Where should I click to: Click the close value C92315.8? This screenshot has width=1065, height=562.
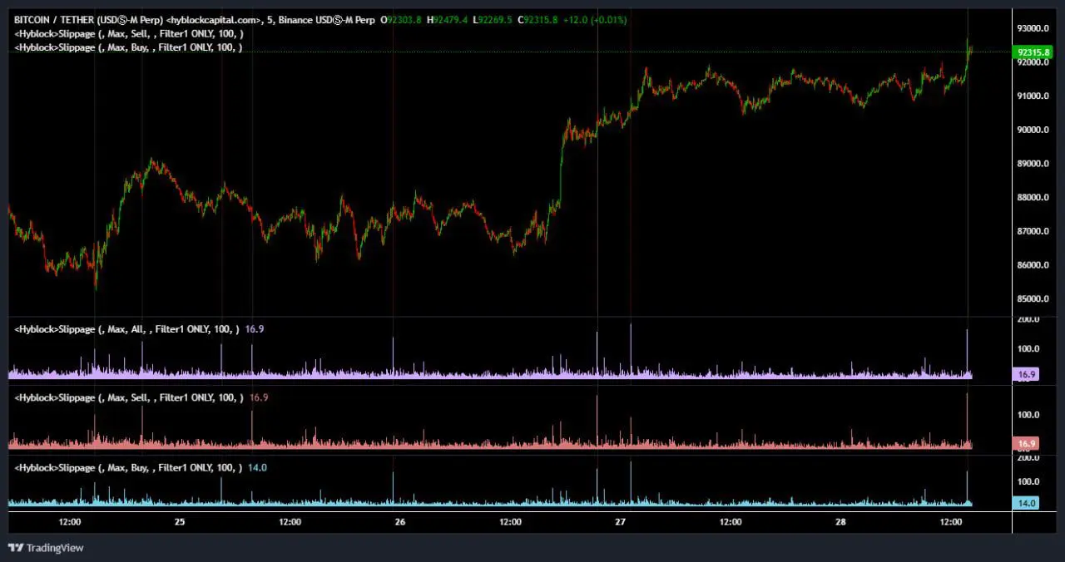[x=538, y=19]
